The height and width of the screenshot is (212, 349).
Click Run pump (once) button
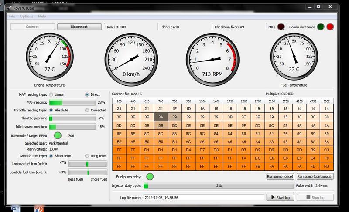(x=280, y=176)
